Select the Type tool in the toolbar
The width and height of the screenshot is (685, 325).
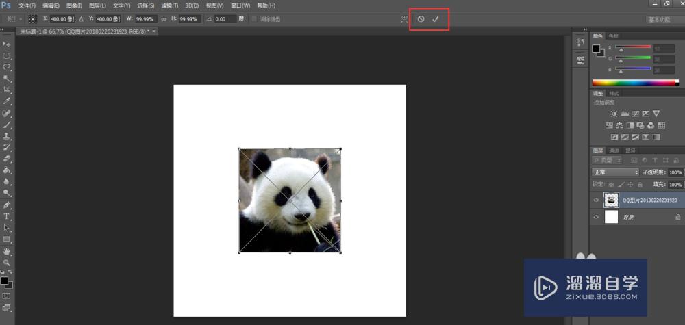coord(7,216)
